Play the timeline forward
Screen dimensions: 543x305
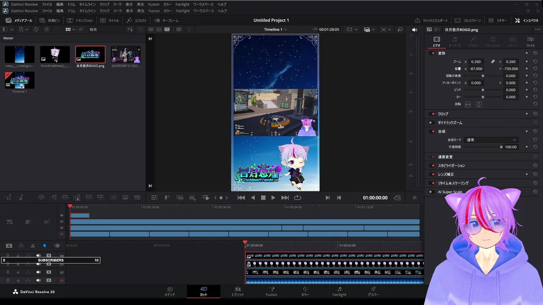click(x=273, y=198)
